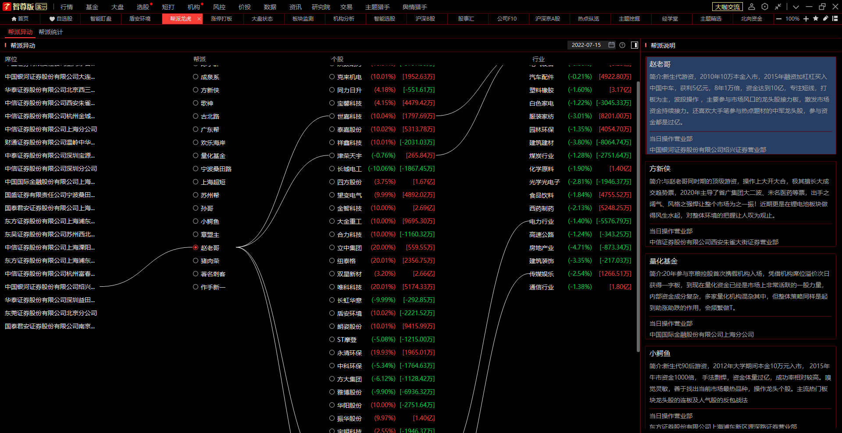This screenshot has width=842, height=433.
Task: Select the 小鳄鱼 radio button
Action: [196, 221]
